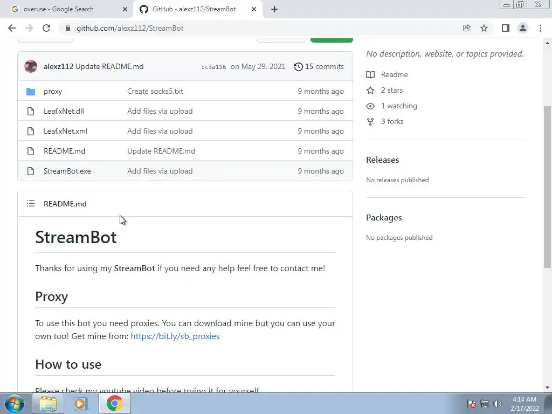Click the browser forward arrow
Image resolution: width=552 pixels, height=414 pixels.
tap(29, 28)
